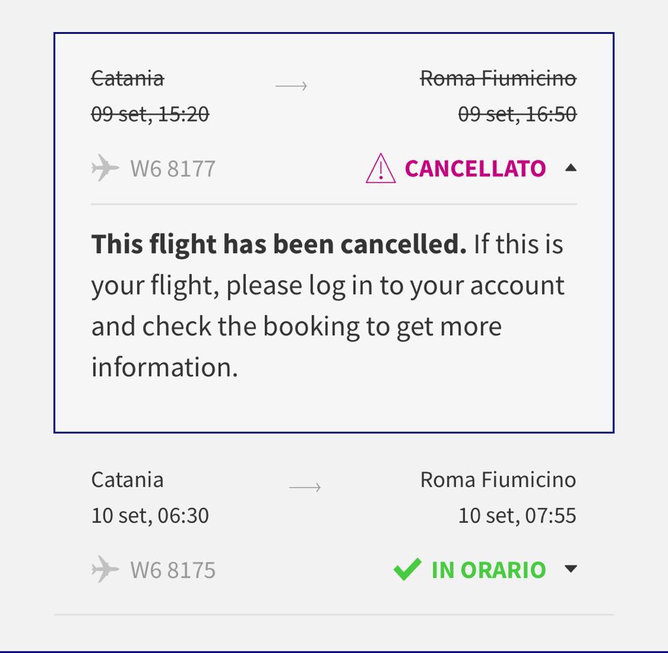668x653 pixels.
Task: Click the 10 set, 07:55 arrival time
Action: coord(517,515)
